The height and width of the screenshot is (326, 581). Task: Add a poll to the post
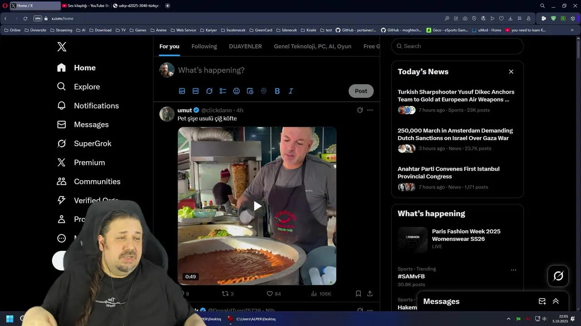pyautogui.click(x=223, y=91)
